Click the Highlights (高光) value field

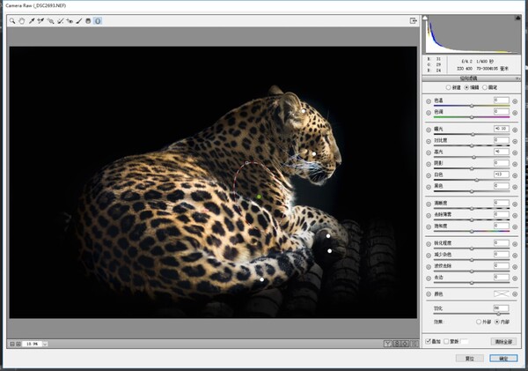coord(502,152)
